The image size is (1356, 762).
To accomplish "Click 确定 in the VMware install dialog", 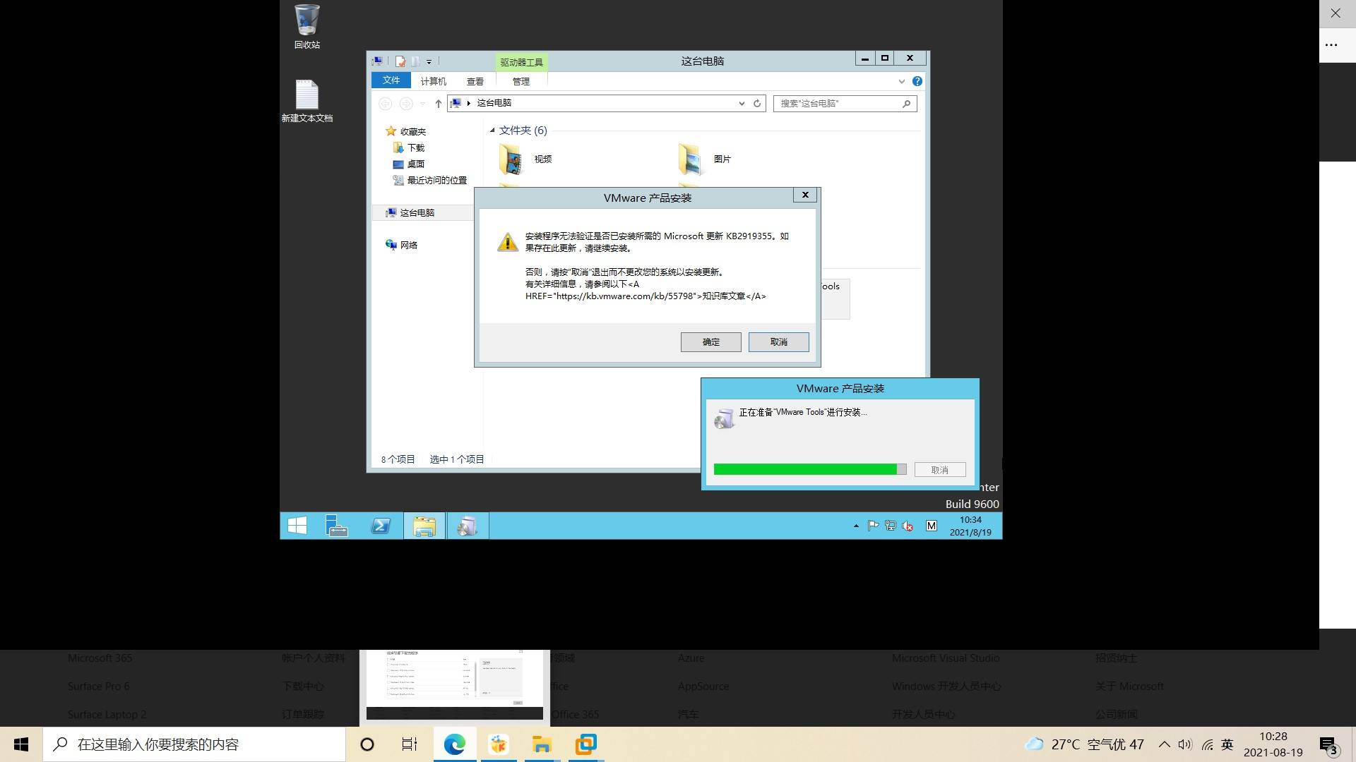I will coord(710,342).
